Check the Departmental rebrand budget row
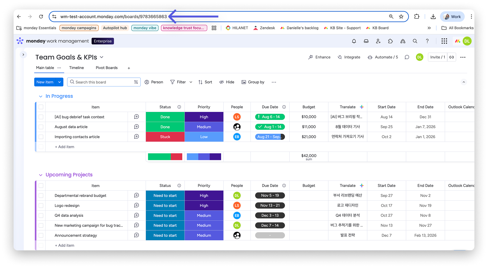This screenshot has width=488, height=268. pos(41,195)
